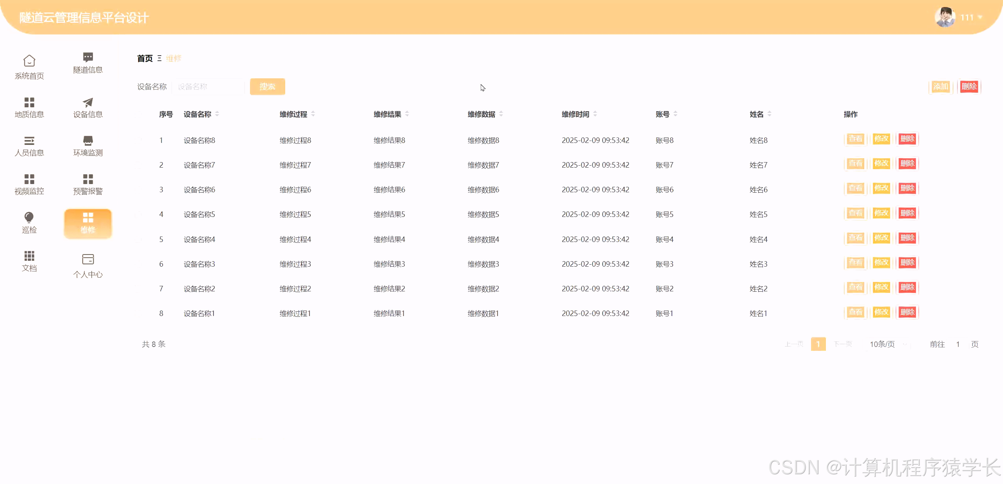Screen dimensions: 1003x484
Task: Edit the 设备名称7 row with 修改
Action: tap(881, 164)
